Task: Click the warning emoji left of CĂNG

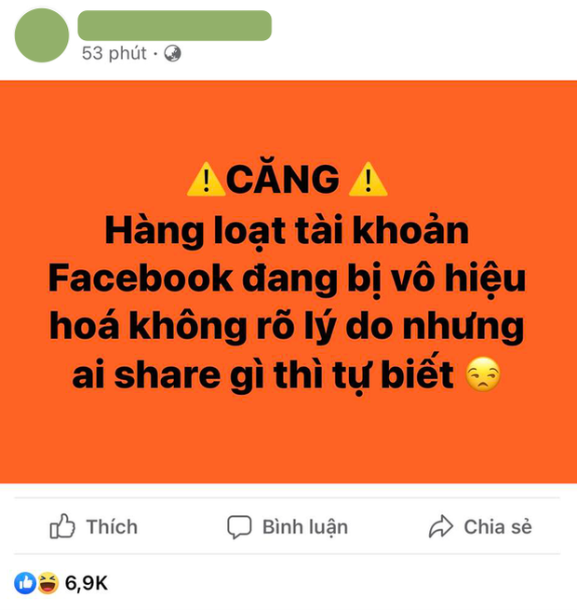Action: click(x=207, y=180)
